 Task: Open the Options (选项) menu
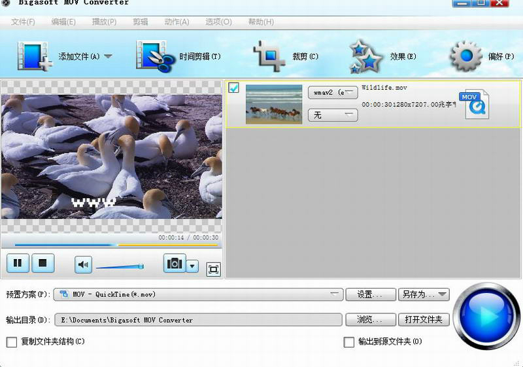[x=218, y=22]
